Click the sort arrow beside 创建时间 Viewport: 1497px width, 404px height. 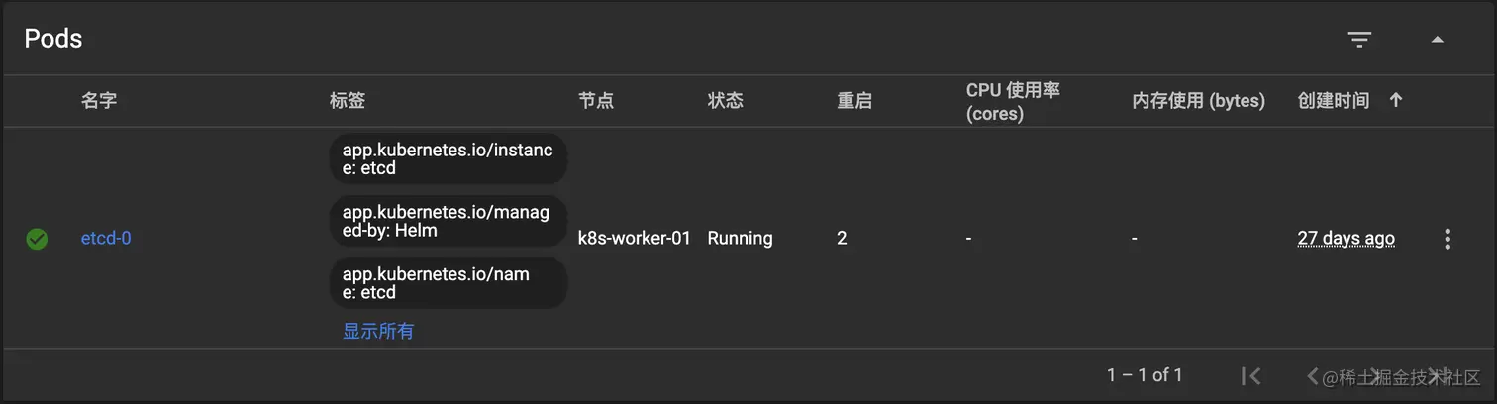(x=1396, y=100)
